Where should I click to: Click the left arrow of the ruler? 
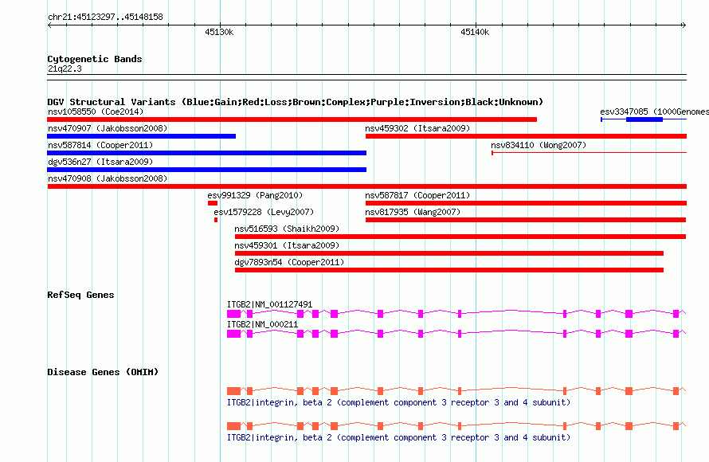49,25
